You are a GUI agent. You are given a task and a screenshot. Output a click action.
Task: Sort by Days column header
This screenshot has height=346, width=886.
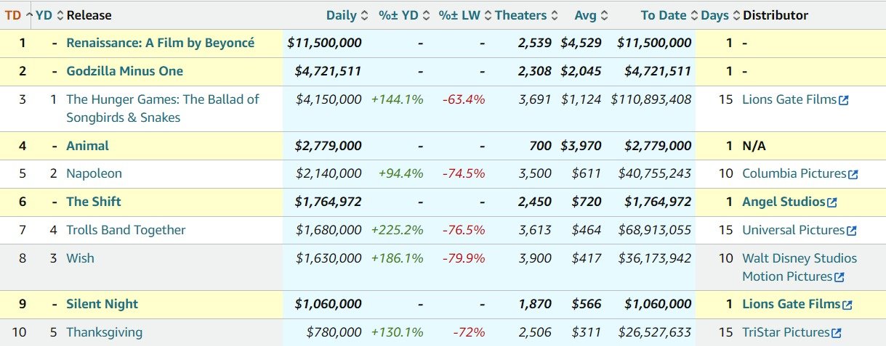point(714,15)
